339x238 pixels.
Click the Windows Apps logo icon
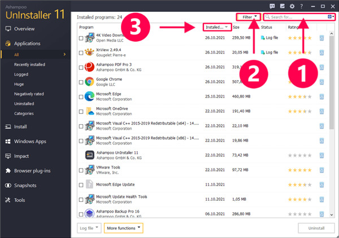point(8,142)
